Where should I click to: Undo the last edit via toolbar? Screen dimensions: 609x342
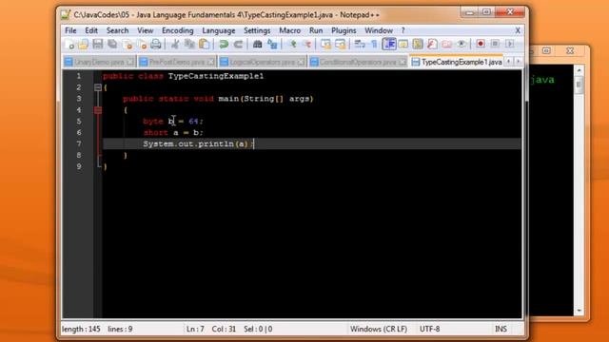pos(224,45)
